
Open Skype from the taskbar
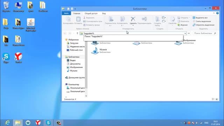pyautogui.click(x=48, y=123)
